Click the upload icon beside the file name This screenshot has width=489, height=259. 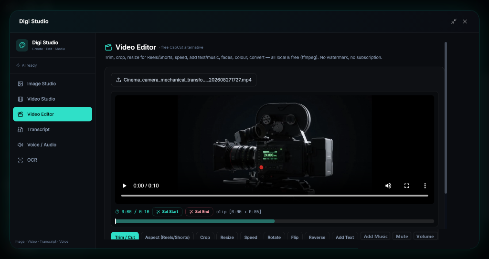[118, 80]
